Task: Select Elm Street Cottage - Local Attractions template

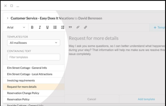Action: pos(34,74)
